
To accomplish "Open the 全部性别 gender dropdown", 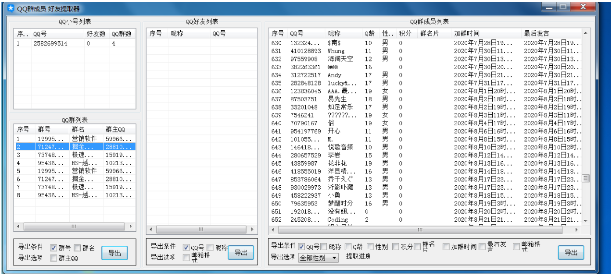I will click(318, 258).
